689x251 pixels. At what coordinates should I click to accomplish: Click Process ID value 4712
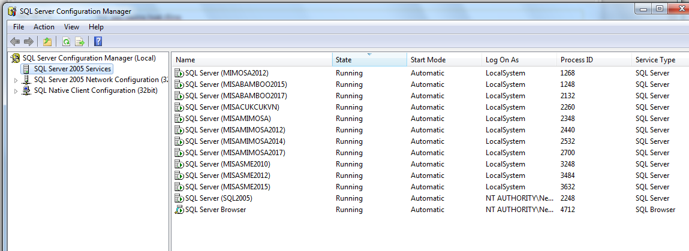568,210
